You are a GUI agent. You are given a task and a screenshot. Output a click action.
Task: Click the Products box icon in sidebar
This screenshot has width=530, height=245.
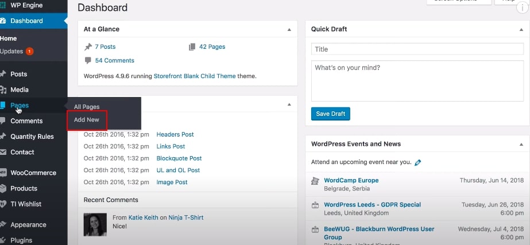tap(3, 188)
